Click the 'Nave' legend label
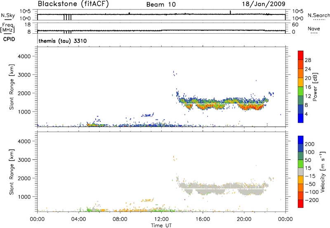This screenshot has width=330, height=228. click(x=313, y=29)
